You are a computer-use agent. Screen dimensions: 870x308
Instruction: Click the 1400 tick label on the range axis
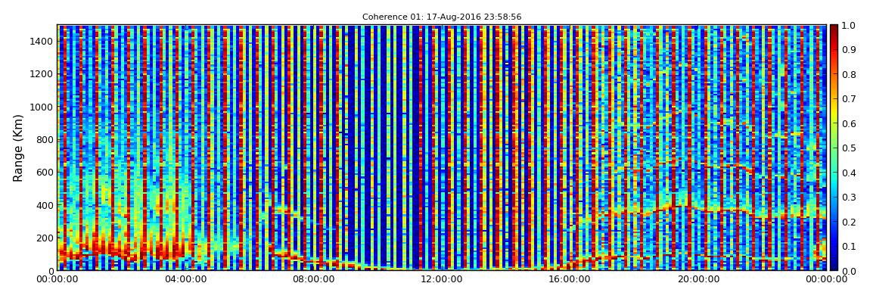(x=42, y=41)
